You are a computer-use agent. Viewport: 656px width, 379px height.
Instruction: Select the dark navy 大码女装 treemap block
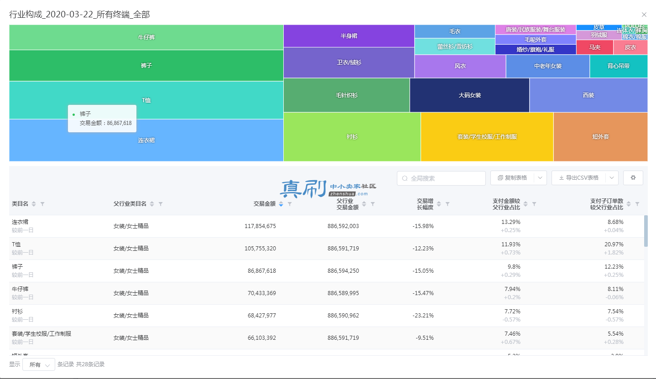click(469, 95)
